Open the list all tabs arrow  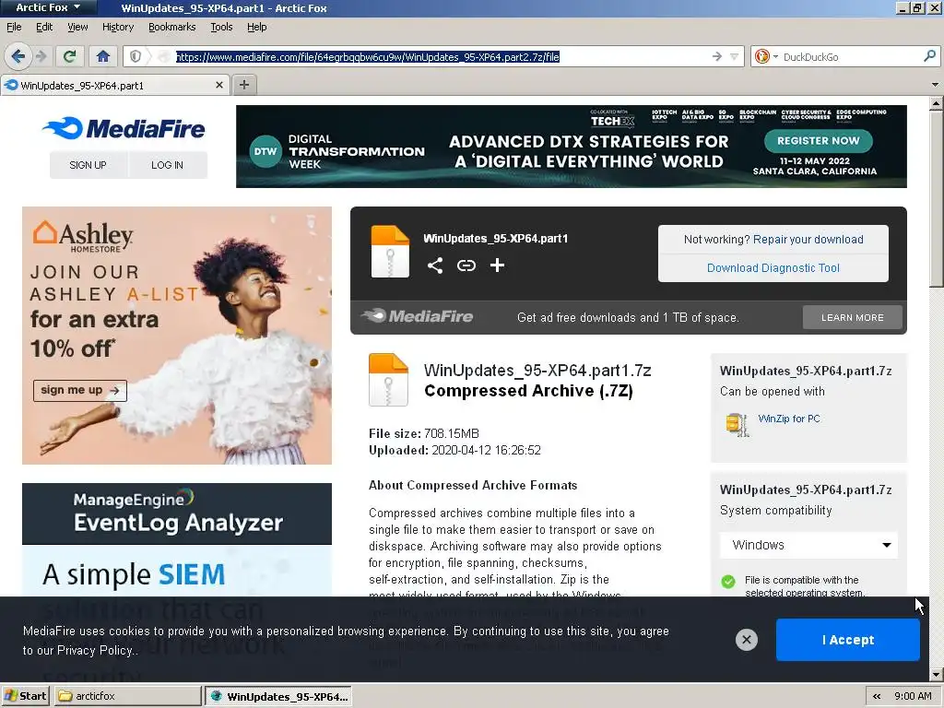tap(935, 85)
